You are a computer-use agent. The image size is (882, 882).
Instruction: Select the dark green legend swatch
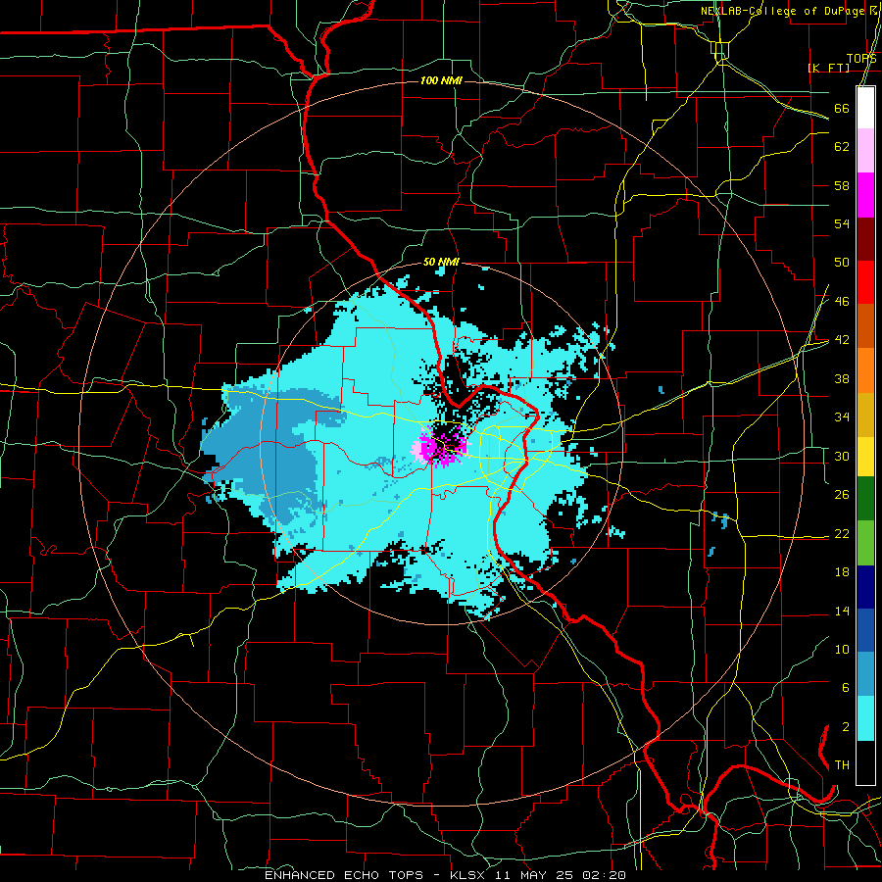[865, 499]
